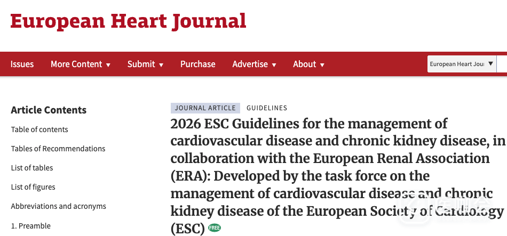Open the search scope selector dropdown
The height and width of the screenshot is (236, 507).
[x=462, y=64]
